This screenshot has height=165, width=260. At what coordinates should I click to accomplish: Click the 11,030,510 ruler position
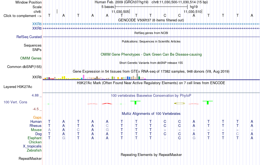192,12
